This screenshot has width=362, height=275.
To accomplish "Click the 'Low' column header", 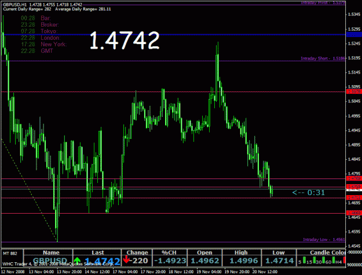I will pos(279,252).
